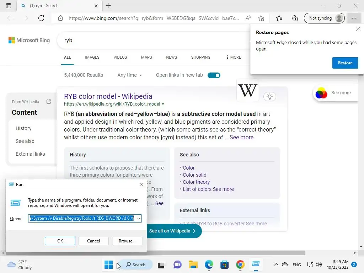Image resolution: width=364 pixels, height=273 pixels.
Task: Toggle Open links in new tab switch
Action: click(214, 75)
